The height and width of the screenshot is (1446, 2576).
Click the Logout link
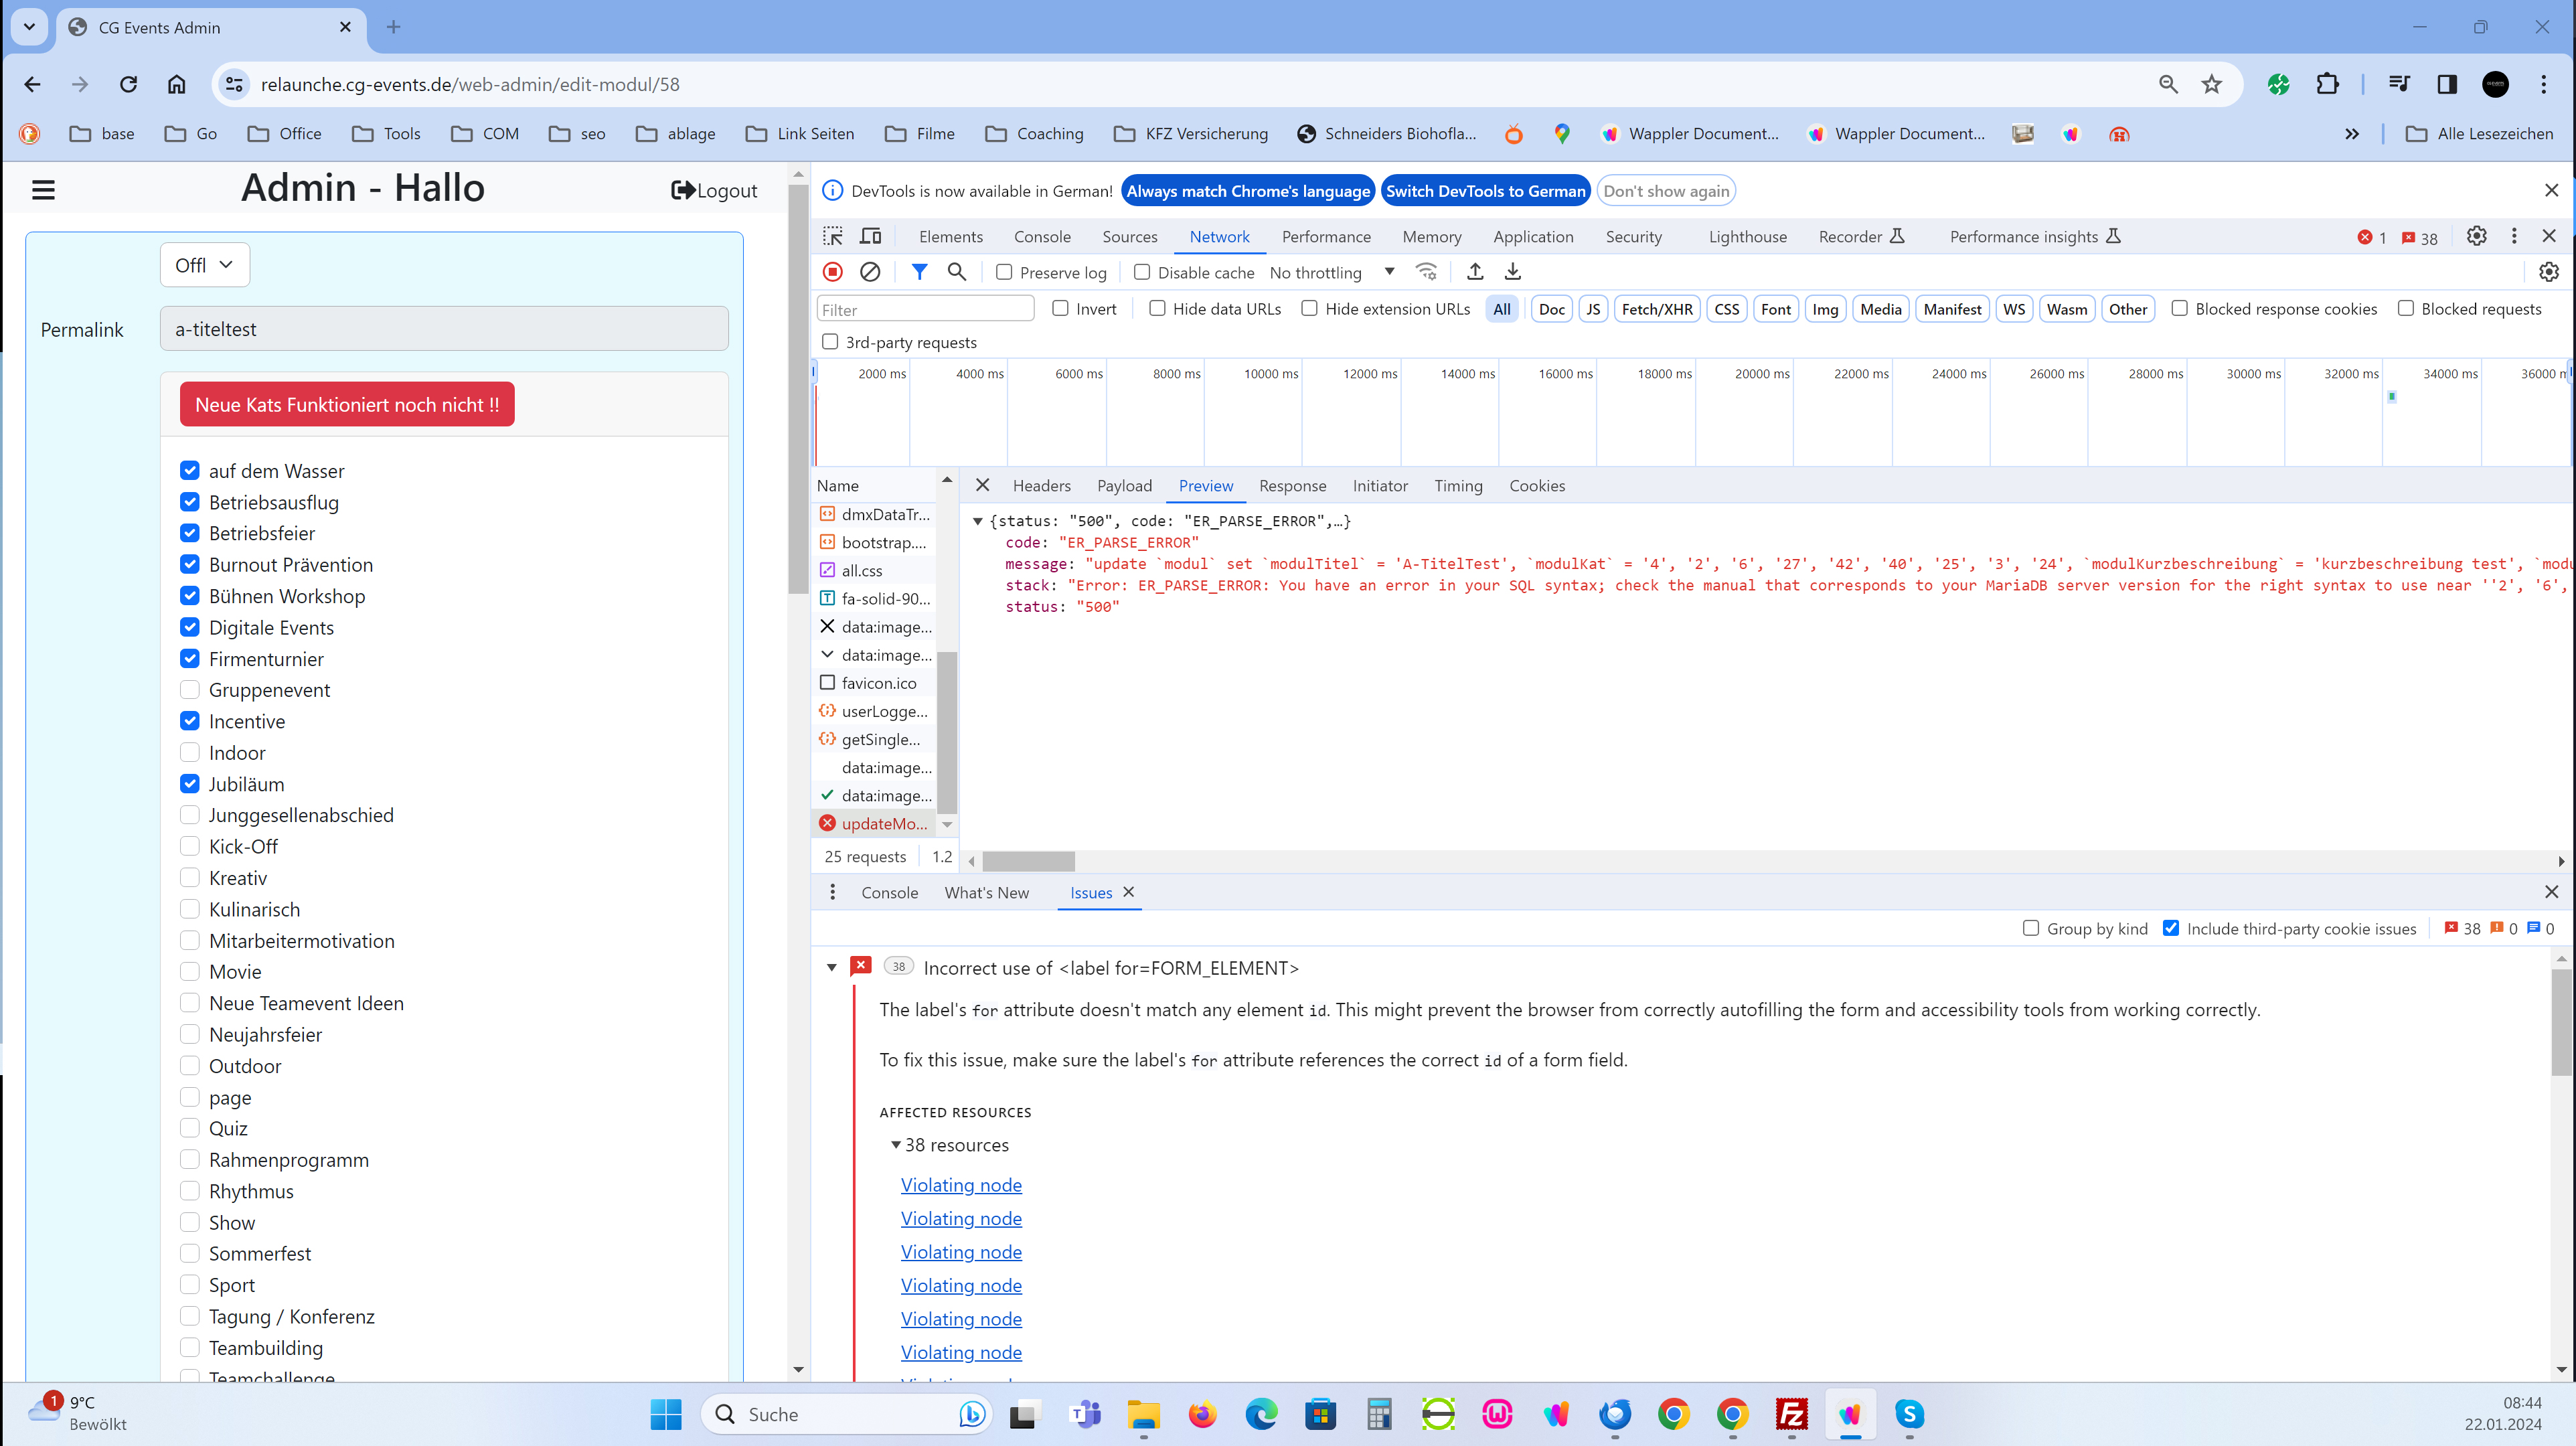pos(714,190)
